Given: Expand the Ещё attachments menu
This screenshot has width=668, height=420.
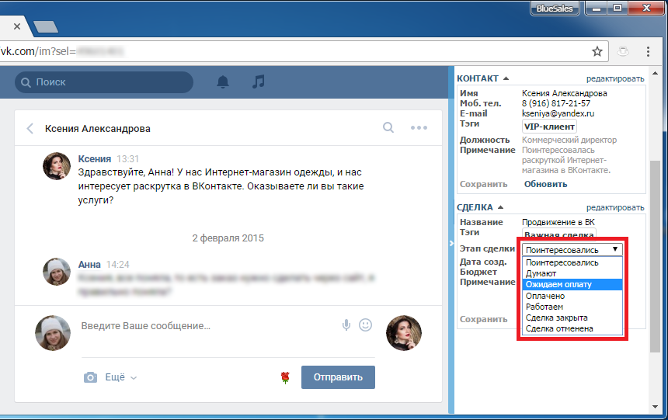Looking at the screenshot, I should pos(120,377).
